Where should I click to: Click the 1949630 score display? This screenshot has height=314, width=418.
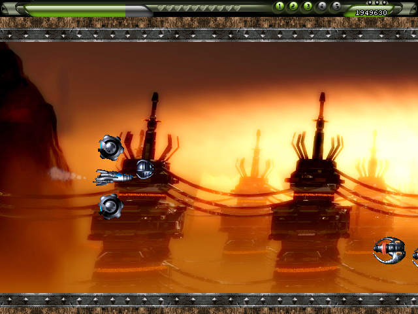coord(371,12)
